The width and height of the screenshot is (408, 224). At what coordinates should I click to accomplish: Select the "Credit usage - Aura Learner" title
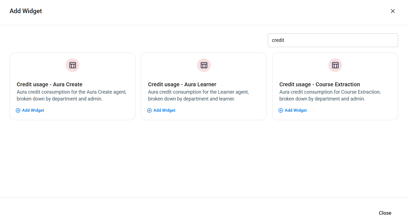click(182, 84)
